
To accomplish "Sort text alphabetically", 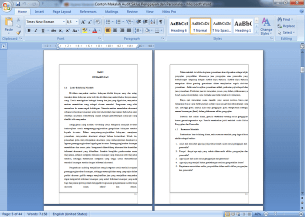I will (x=153, y=22).
